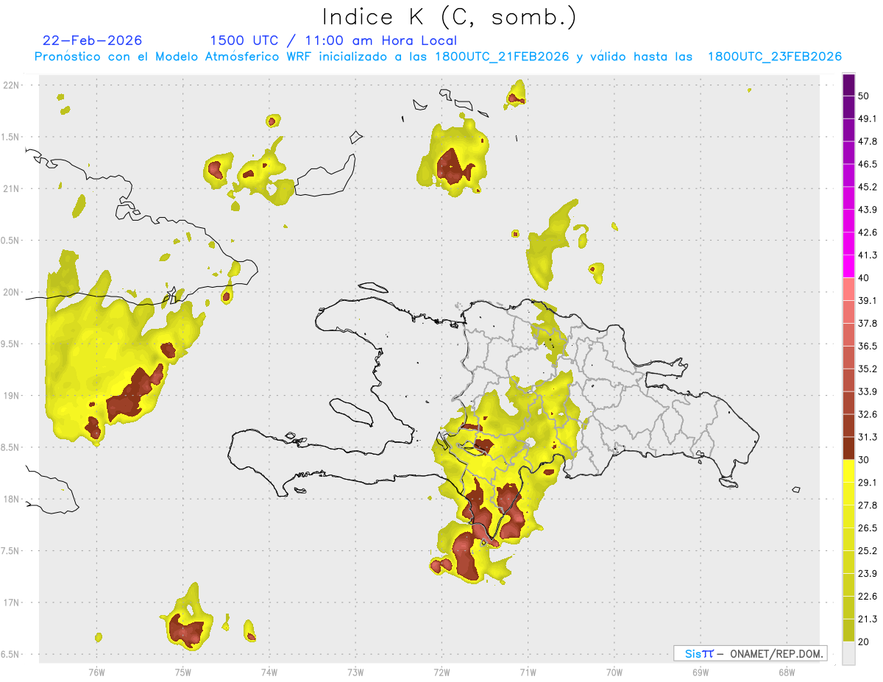Screen dimensions: 883x682
Task: Pick the salmon swatch between 39.1 and 40
Action: point(848,289)
